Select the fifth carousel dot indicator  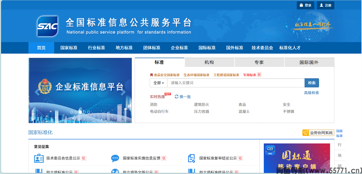click(x=89, y=112)
